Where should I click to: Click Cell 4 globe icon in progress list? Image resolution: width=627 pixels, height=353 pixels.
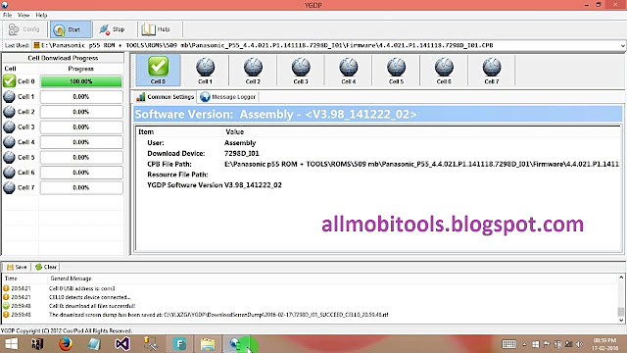9,142
